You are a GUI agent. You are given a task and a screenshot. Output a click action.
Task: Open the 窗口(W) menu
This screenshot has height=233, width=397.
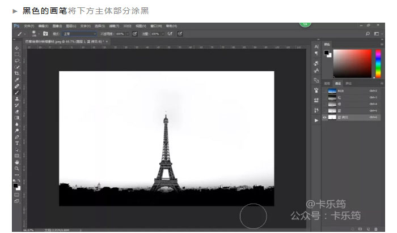[x=156, y=26]
